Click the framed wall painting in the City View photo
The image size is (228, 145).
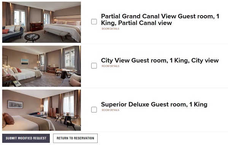25,62
